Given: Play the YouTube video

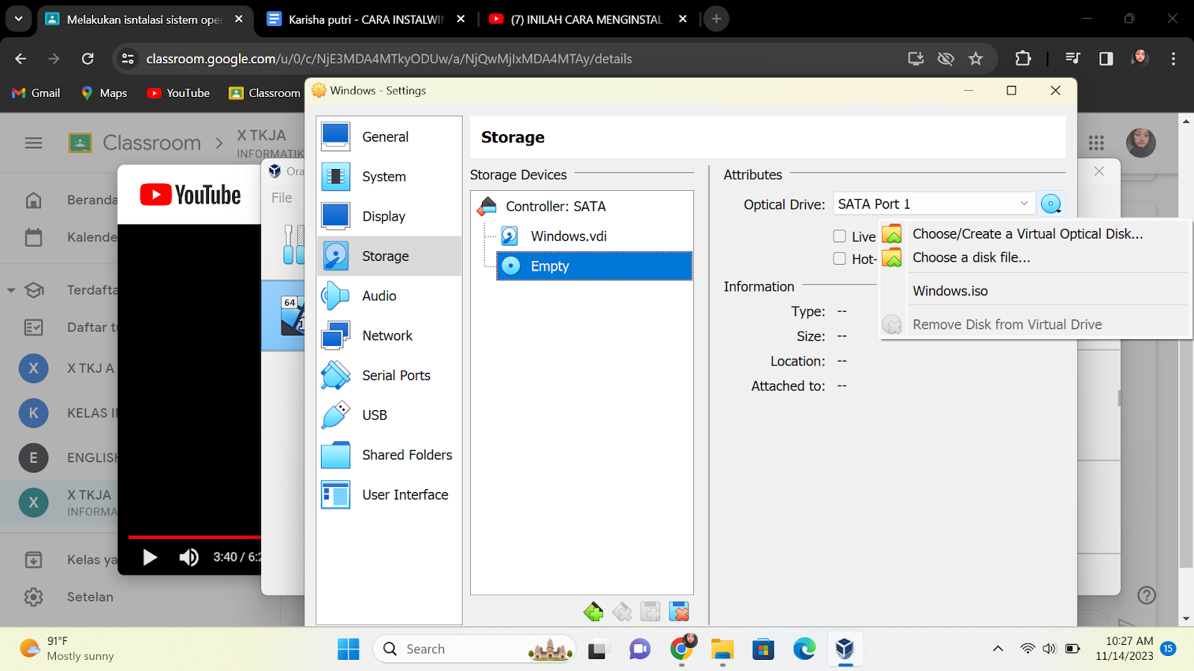Looking at the screenshot, I should click(x=150, y=557).
